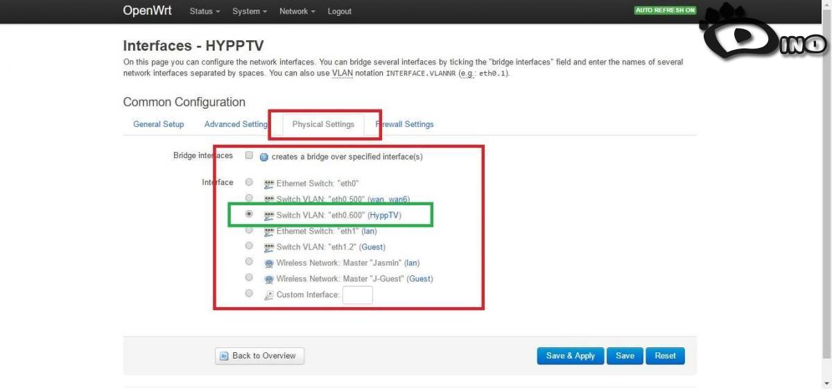
Task: Click the switch icon beside "eth0.500"
Action: 269,200
